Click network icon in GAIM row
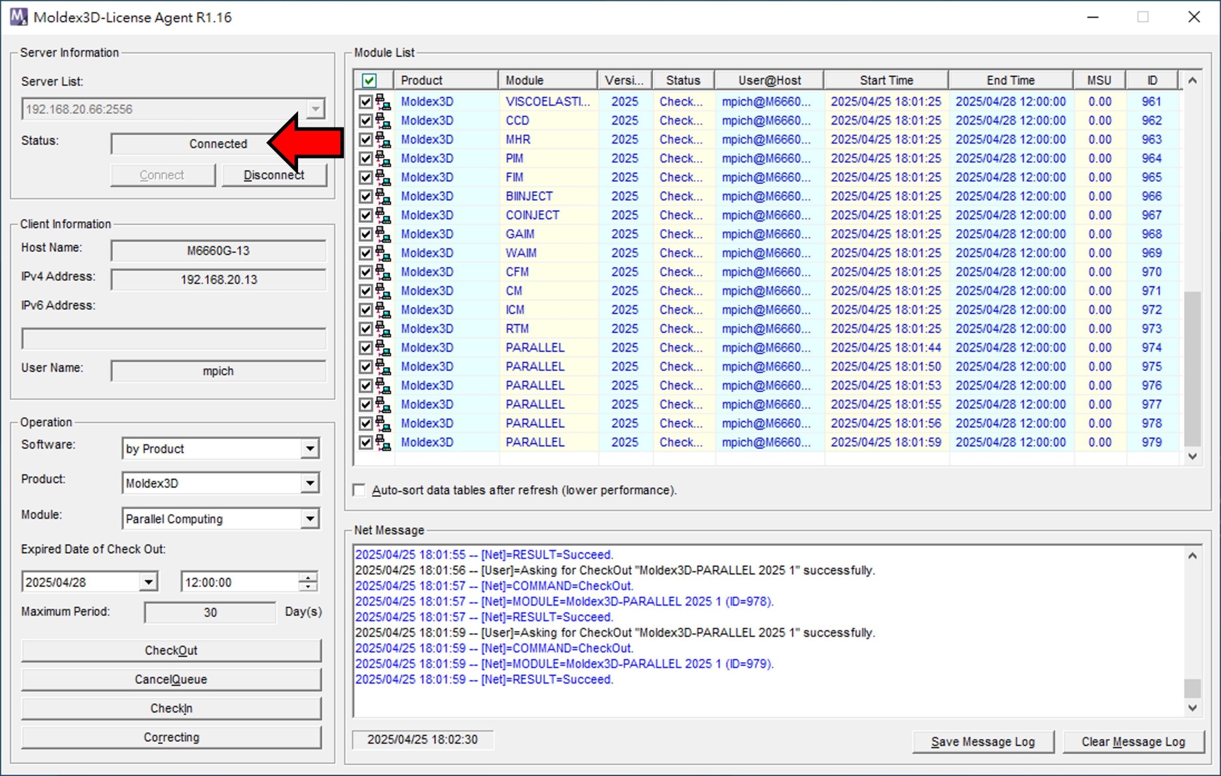This screenshot has height=776, width=1221. (383, 234)
